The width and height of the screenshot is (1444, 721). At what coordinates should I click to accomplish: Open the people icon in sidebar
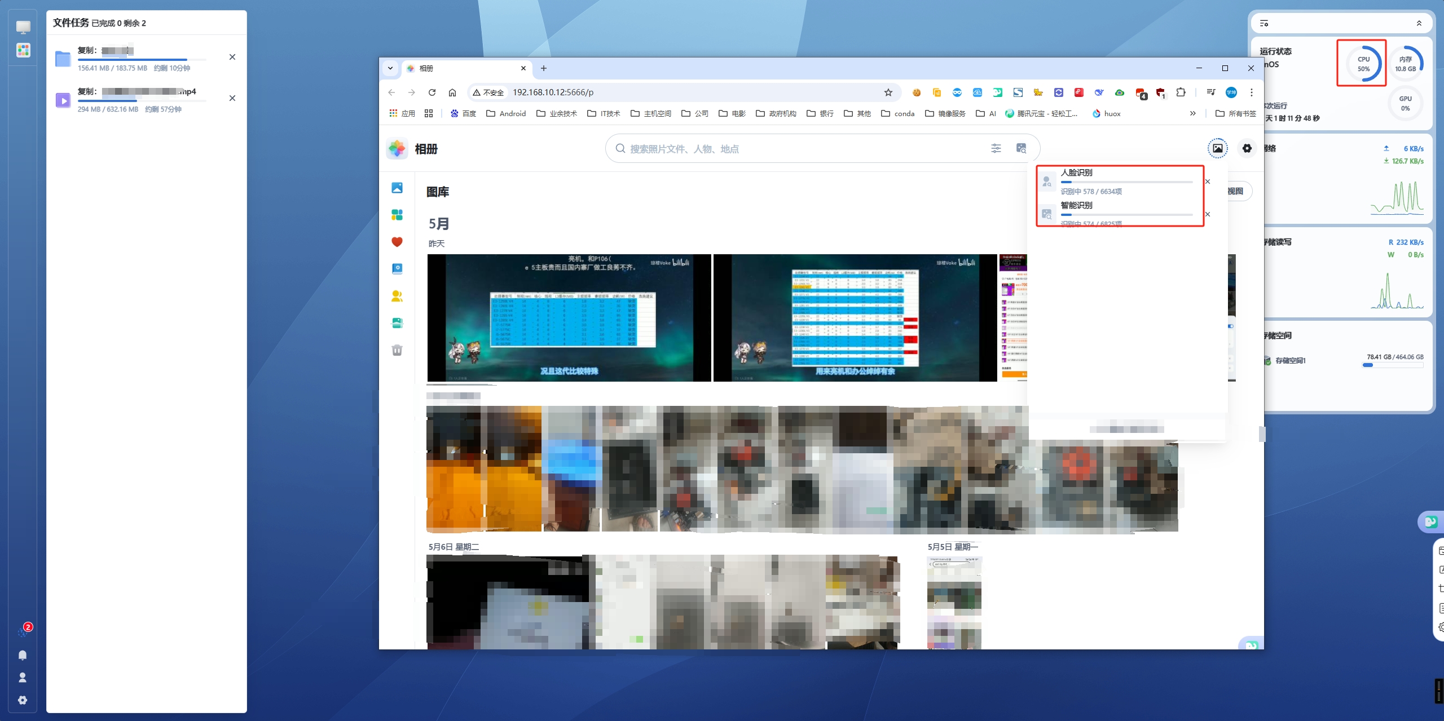click(x=397, y=296)
